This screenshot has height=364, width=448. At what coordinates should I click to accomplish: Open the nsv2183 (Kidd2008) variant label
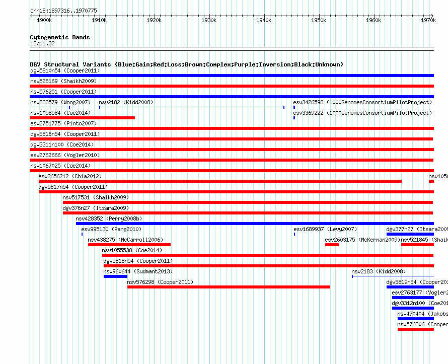click(379, 271)
